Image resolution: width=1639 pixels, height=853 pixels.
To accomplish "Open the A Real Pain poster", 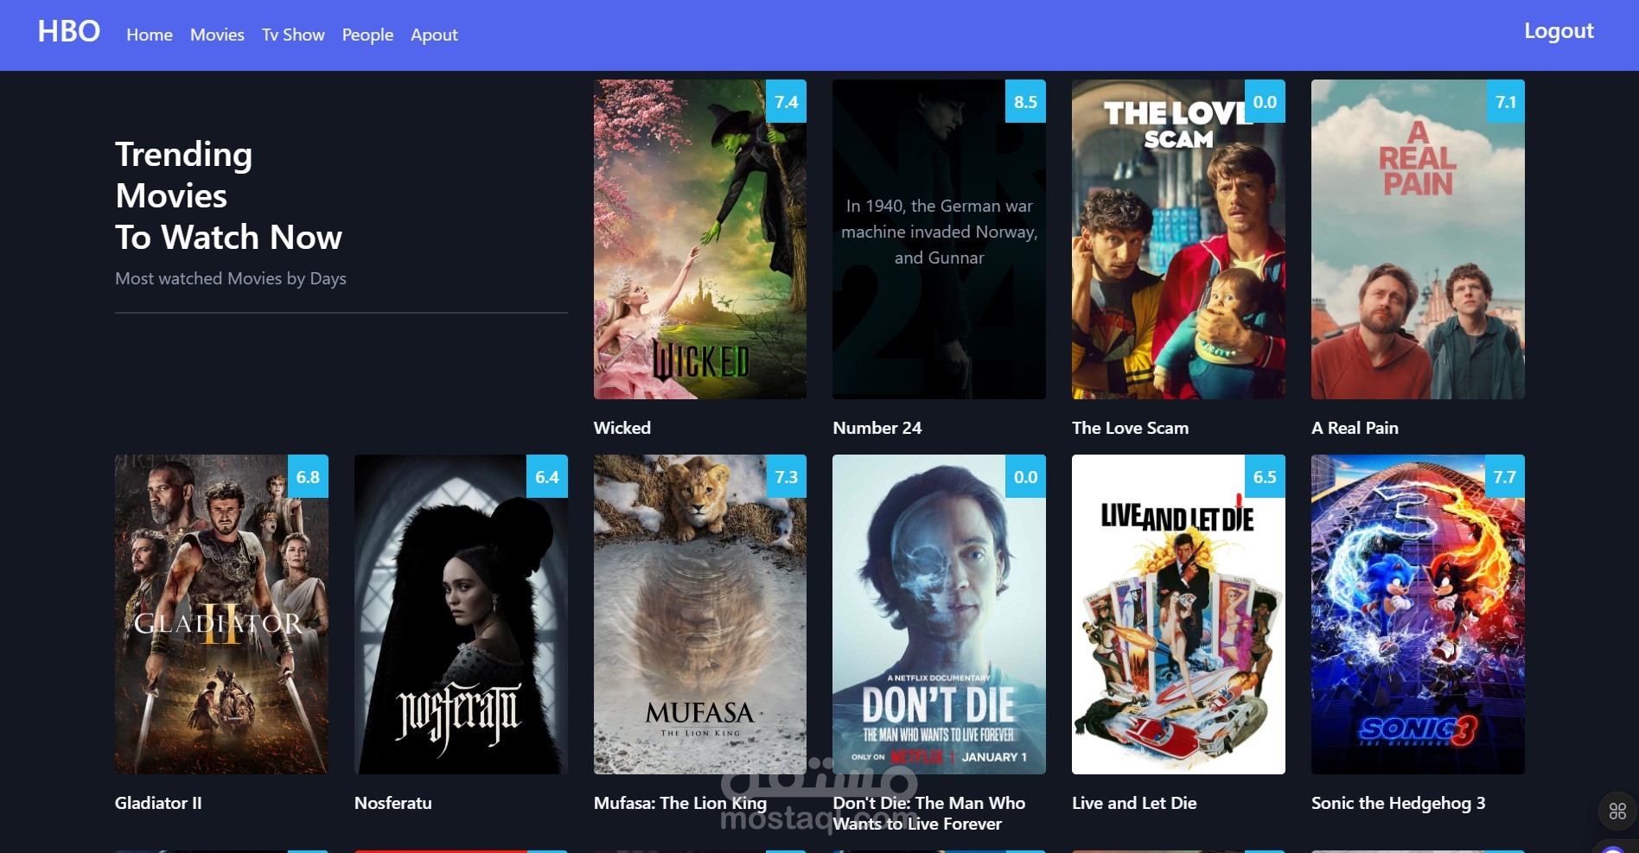I will click(x=1418, y=239).
